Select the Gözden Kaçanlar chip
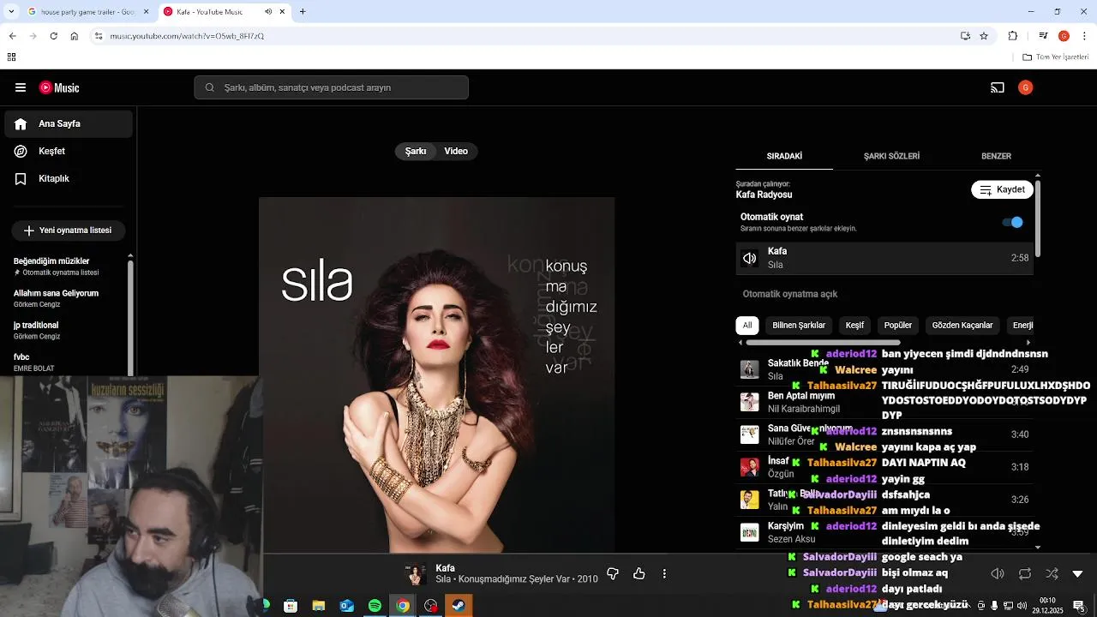1097x617 pixels. [962, 325]
